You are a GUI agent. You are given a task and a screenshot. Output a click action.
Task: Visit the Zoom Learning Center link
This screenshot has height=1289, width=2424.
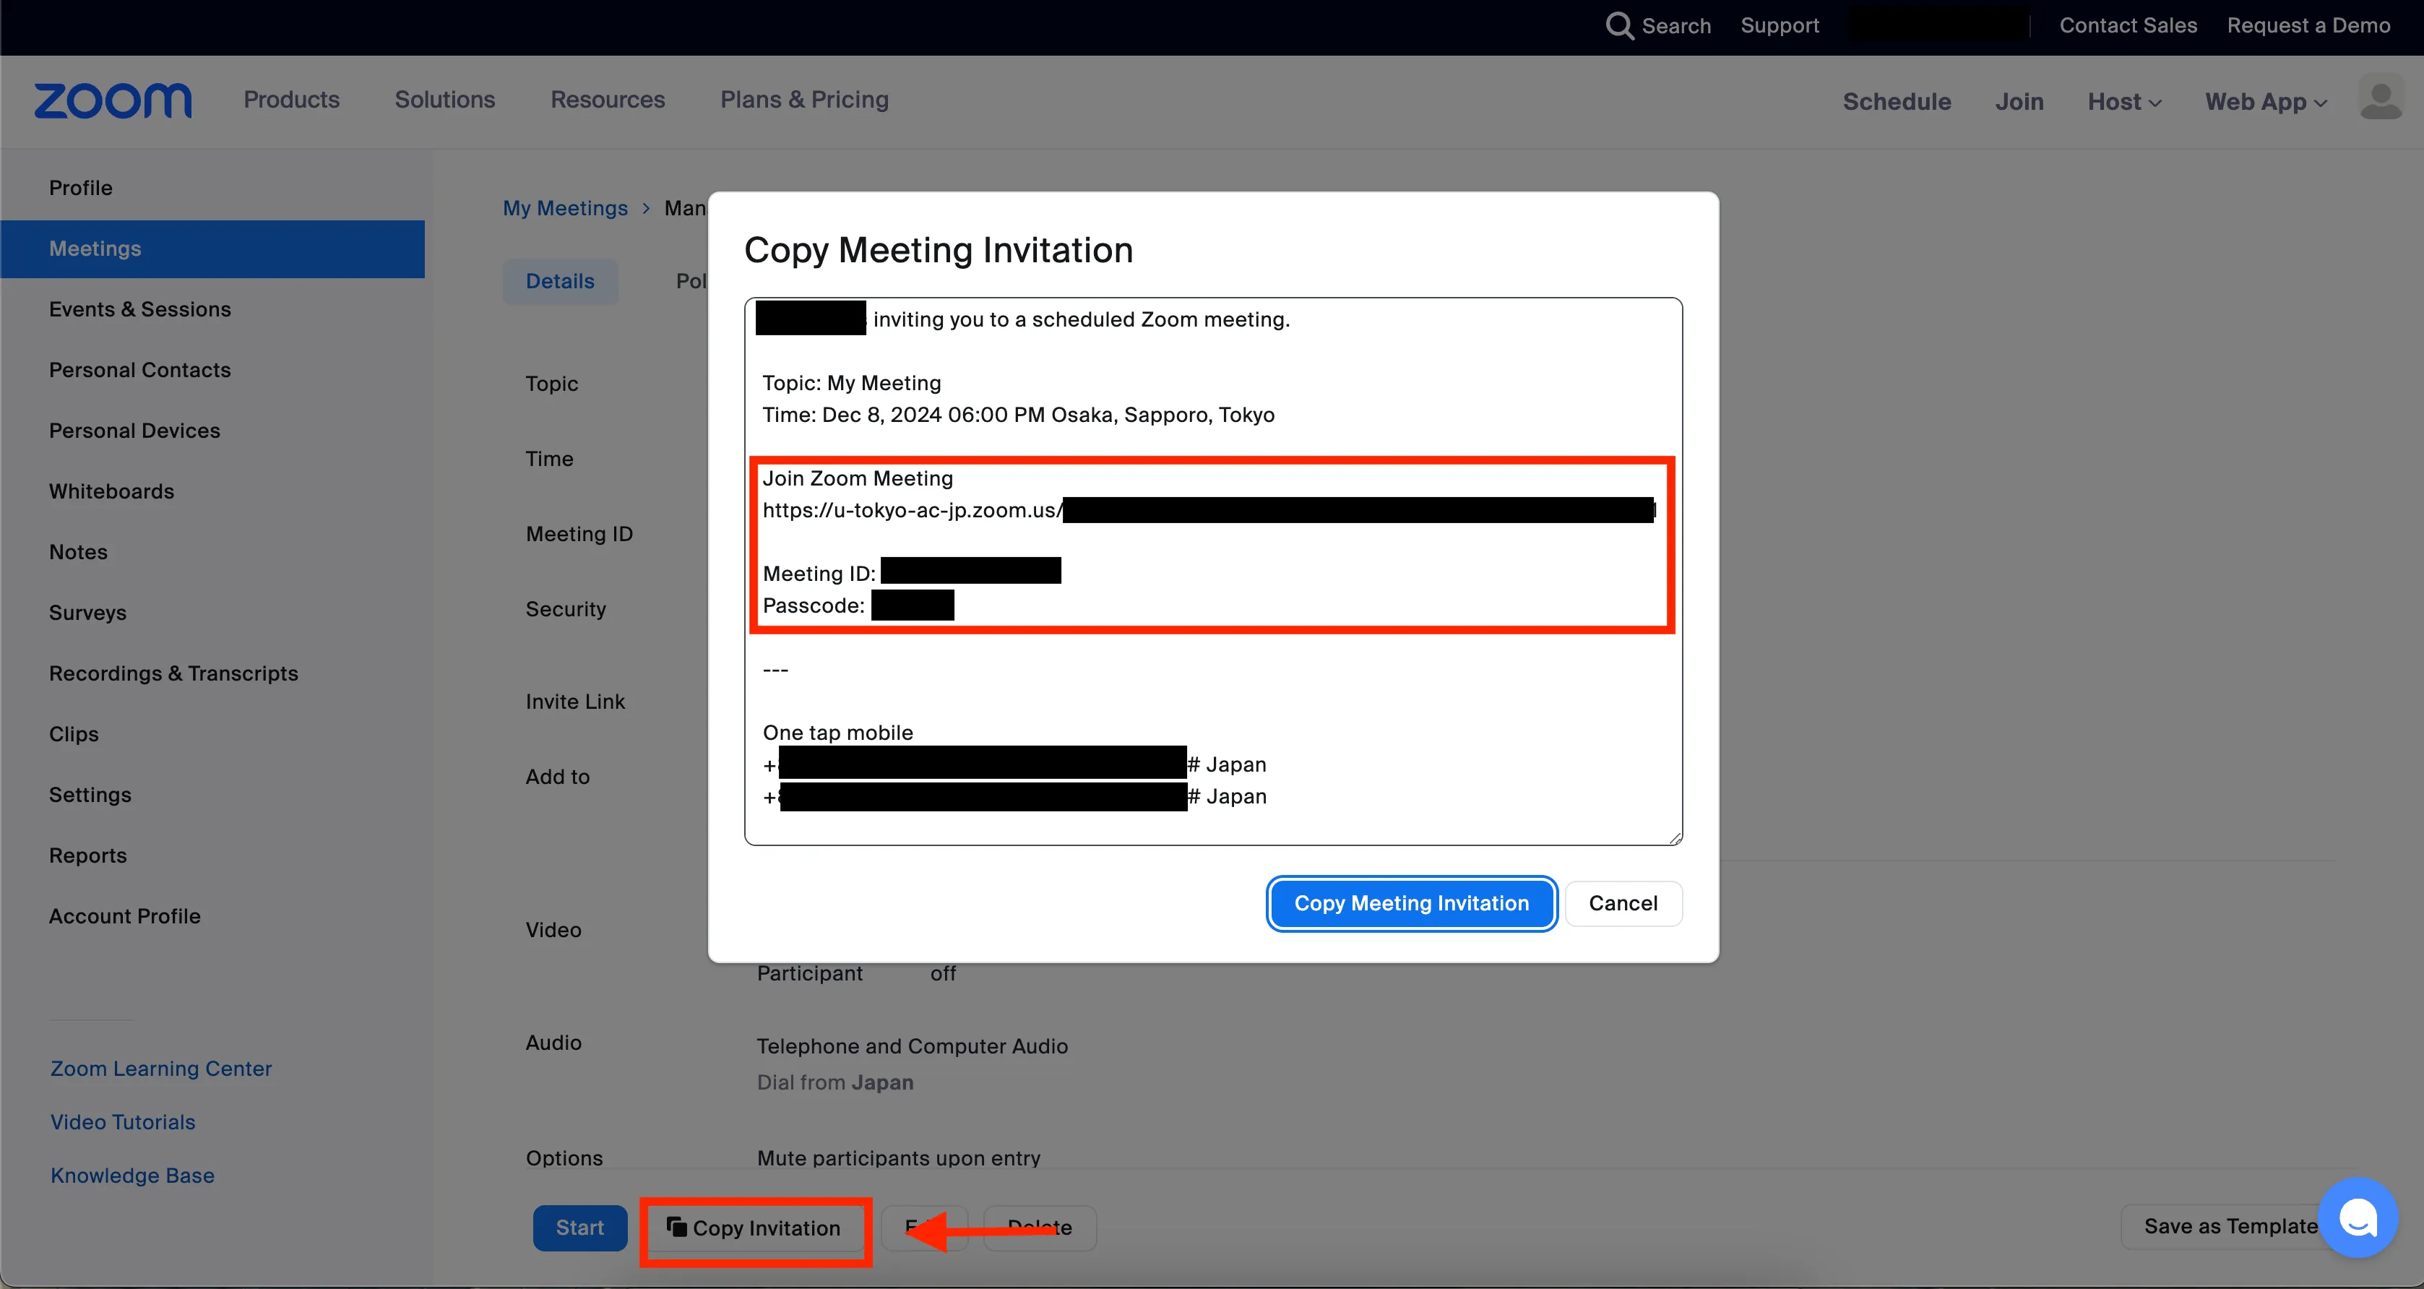pos(161,1069)
